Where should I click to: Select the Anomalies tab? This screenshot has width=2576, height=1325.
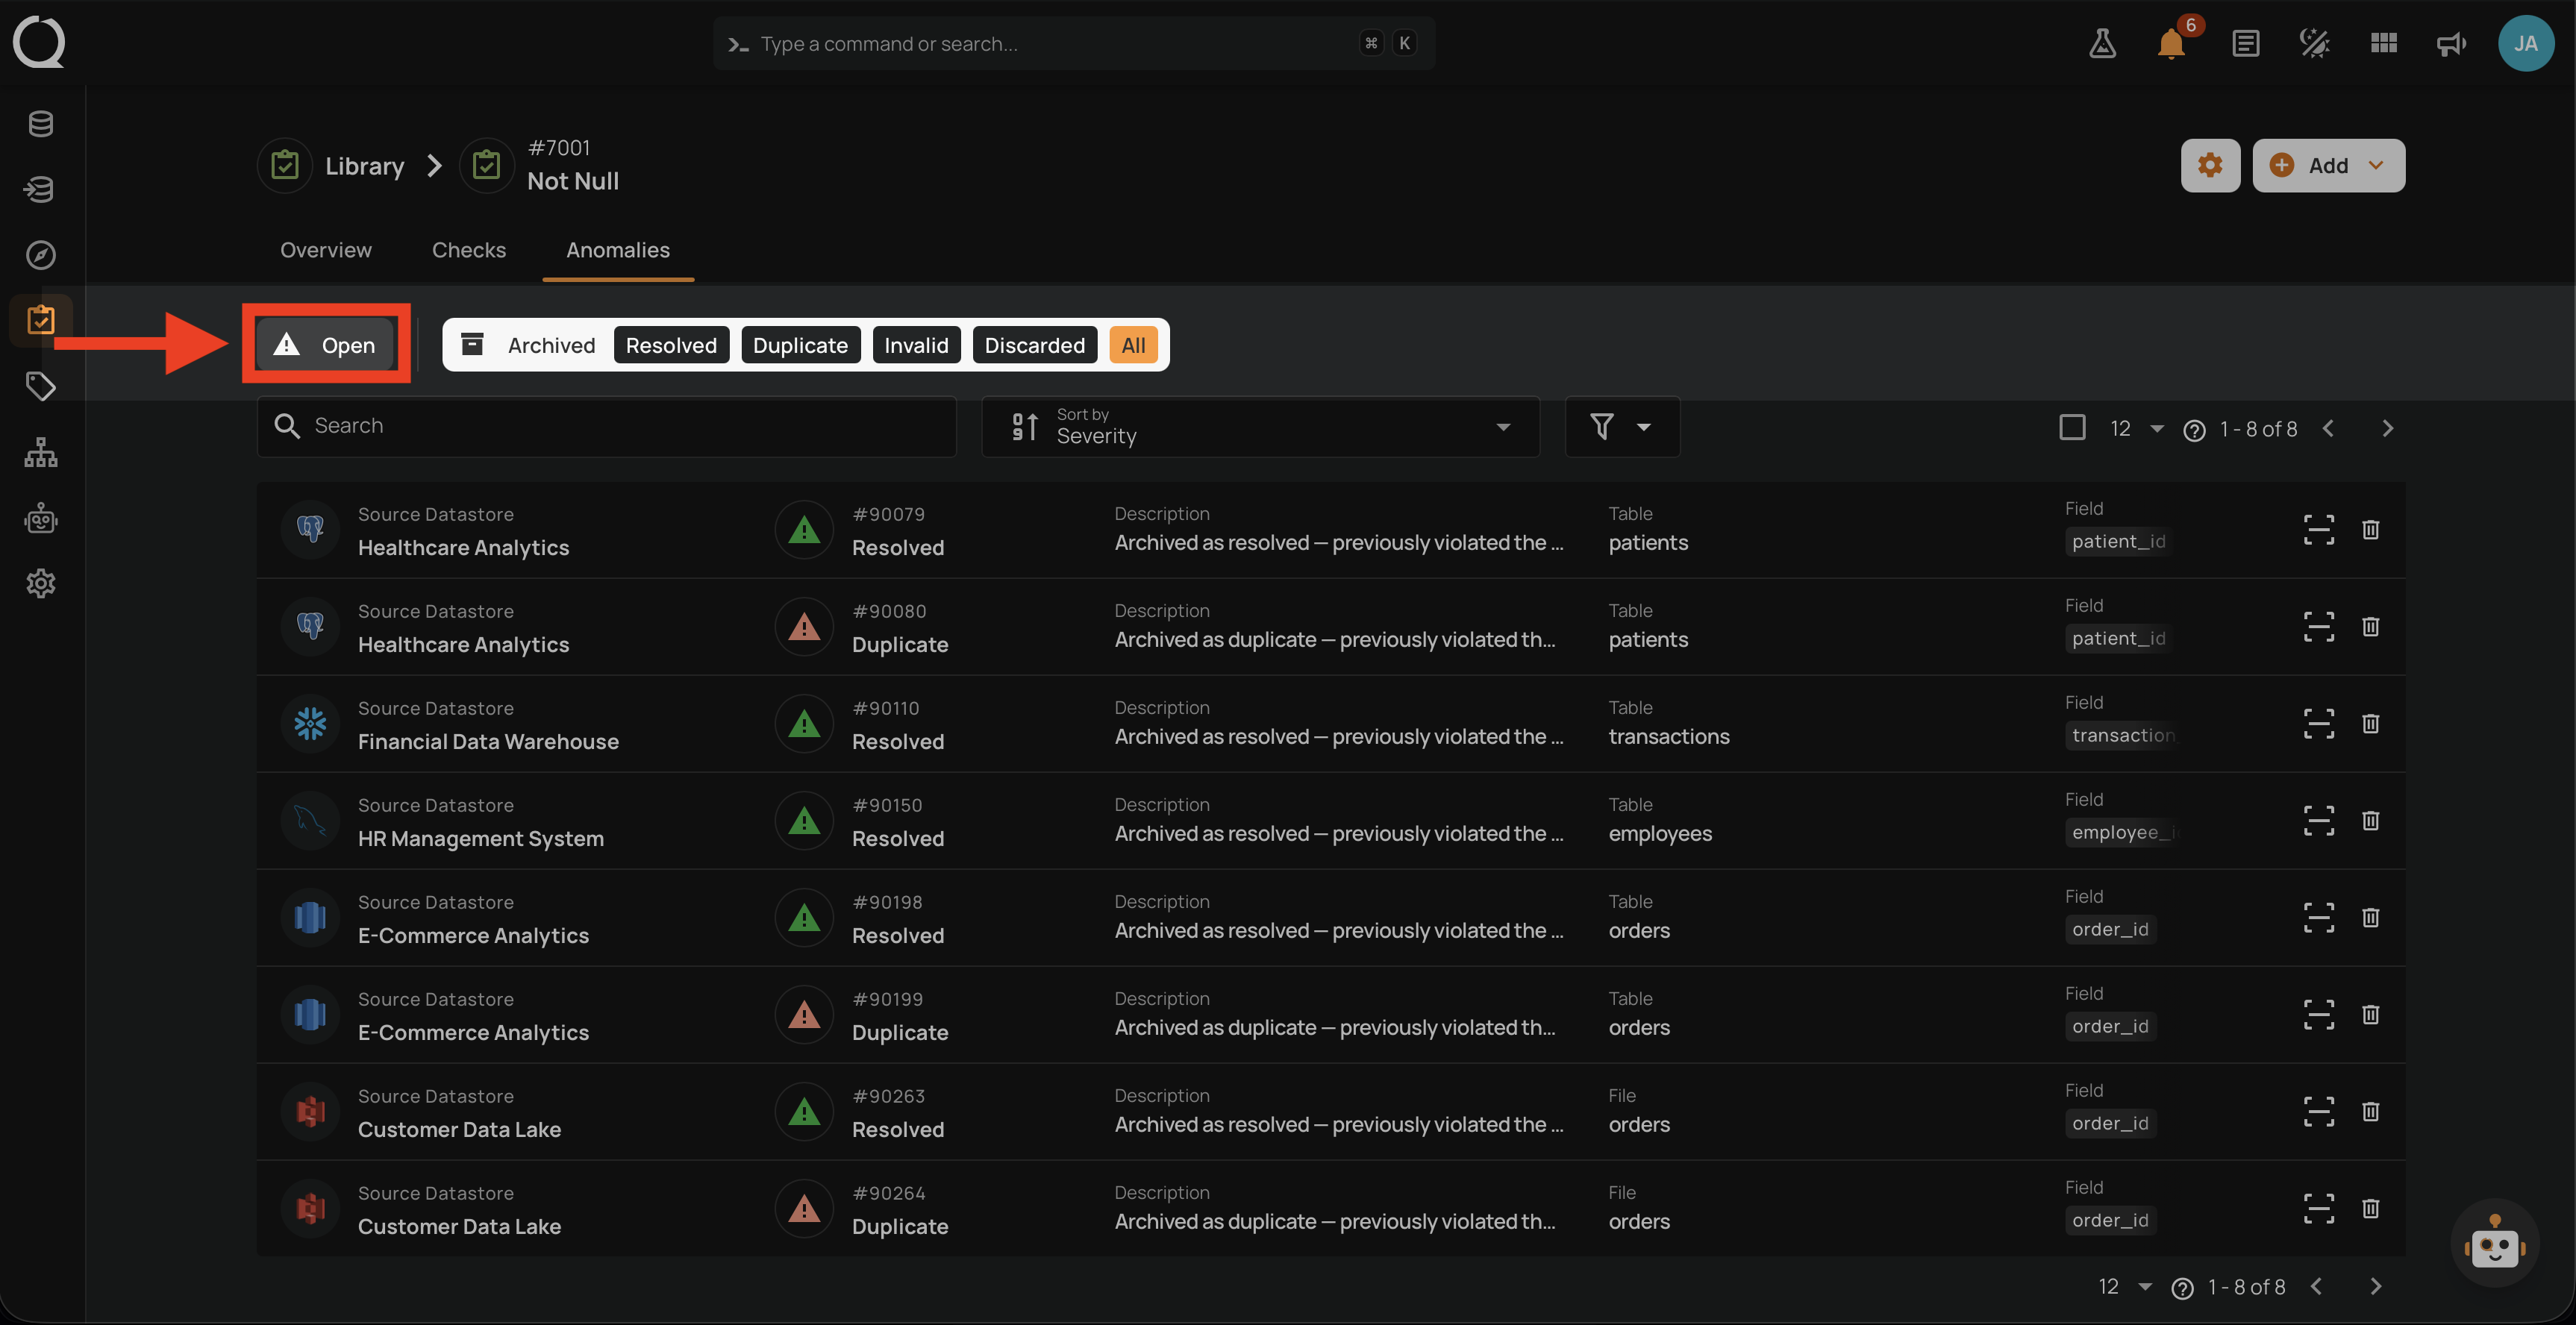point(617,250)
